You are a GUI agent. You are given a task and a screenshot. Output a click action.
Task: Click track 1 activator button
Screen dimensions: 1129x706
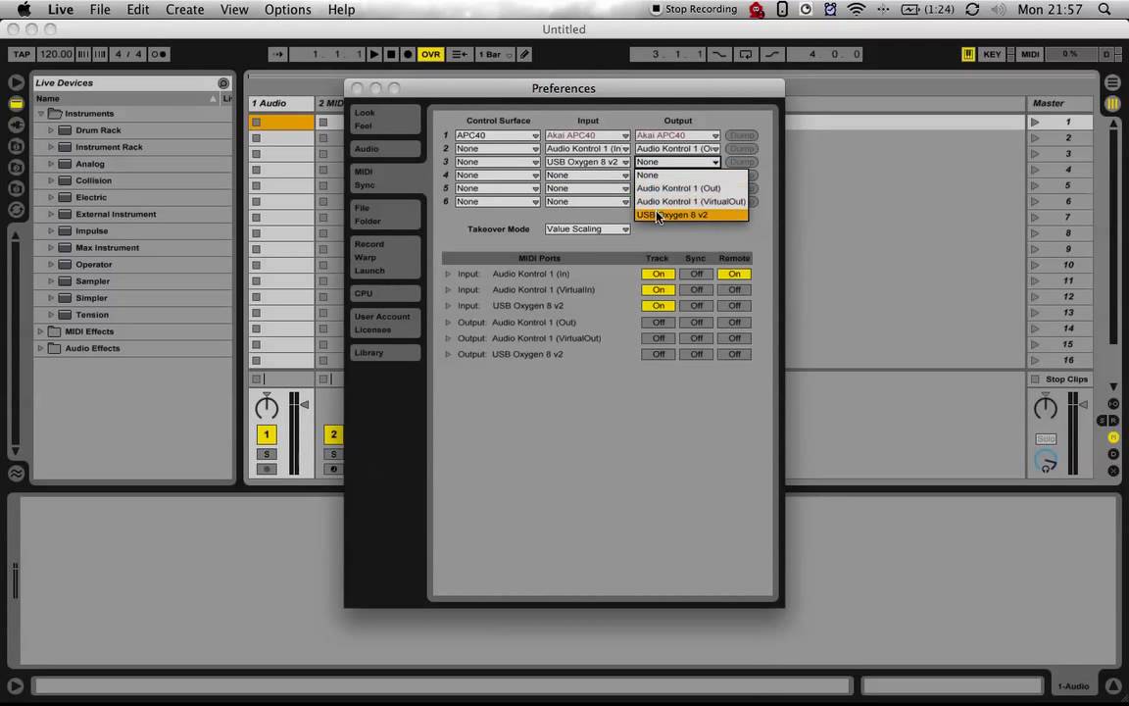pos(267,434)
